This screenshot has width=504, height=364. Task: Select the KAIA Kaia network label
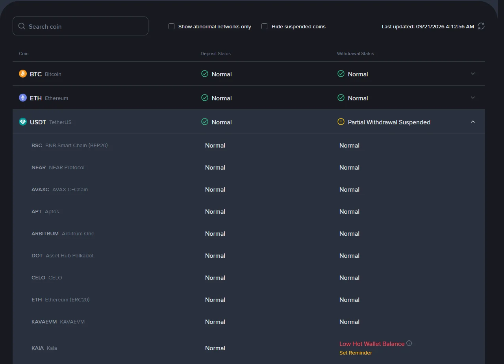[44, 348]
